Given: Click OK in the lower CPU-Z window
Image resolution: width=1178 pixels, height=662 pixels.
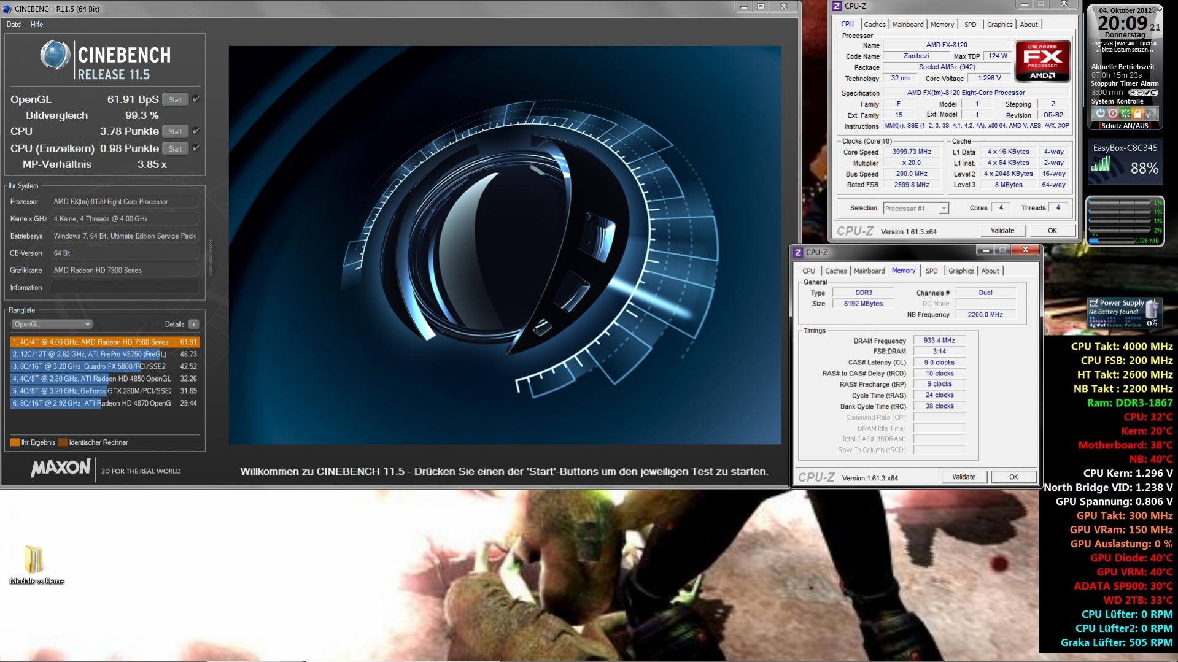Looking at the screenshot, I should (1013, 477).
